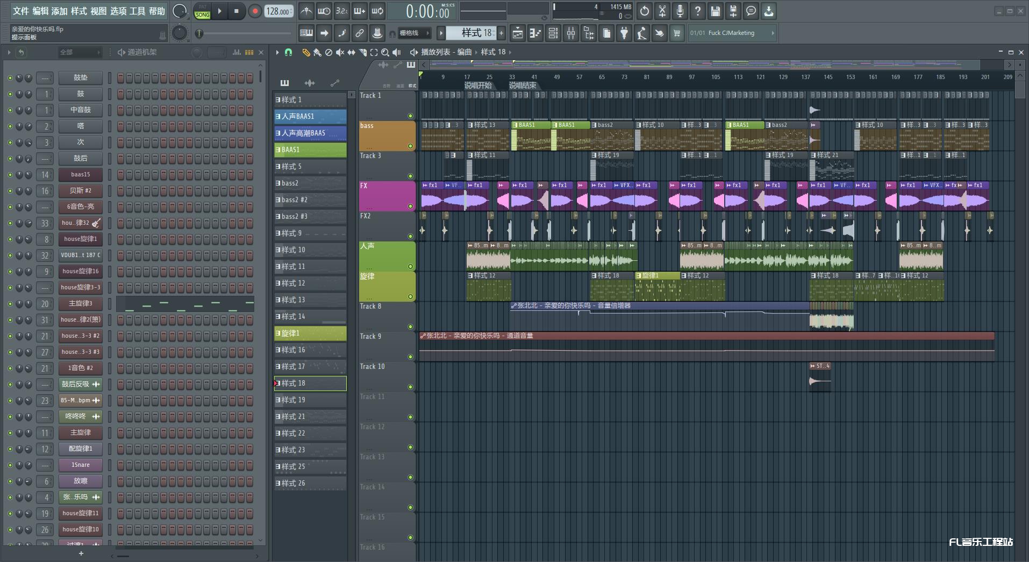Toggle the bass track mute LED
Viewport: 1029px width, 562px height.
click(410, 146)
